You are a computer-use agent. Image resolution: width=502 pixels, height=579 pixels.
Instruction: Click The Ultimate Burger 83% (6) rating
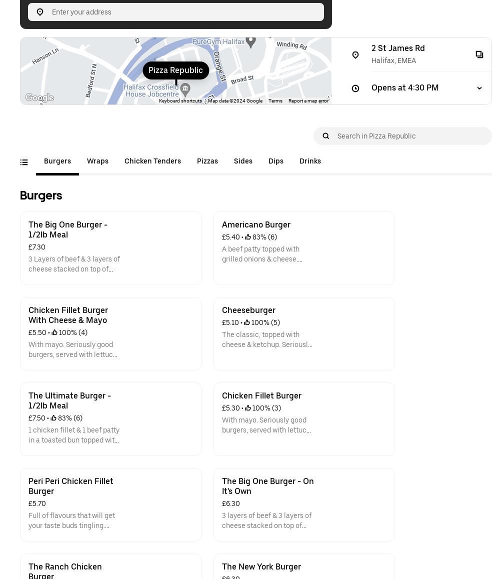[67, 418]
